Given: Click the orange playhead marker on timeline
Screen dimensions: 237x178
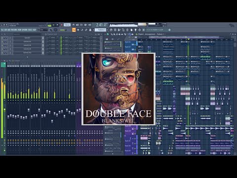Looking at the screenshot, I should pos(189,39).
